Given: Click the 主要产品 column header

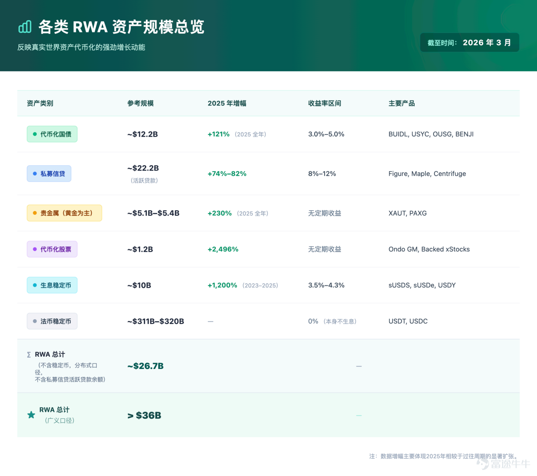Looking at the screenshot, I should pos(402,103).
